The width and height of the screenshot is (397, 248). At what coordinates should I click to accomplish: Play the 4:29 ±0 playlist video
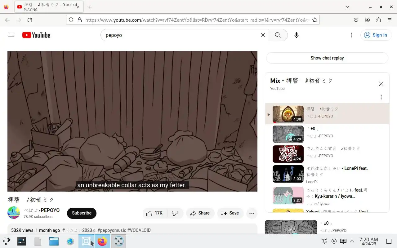tap(327, 134)
